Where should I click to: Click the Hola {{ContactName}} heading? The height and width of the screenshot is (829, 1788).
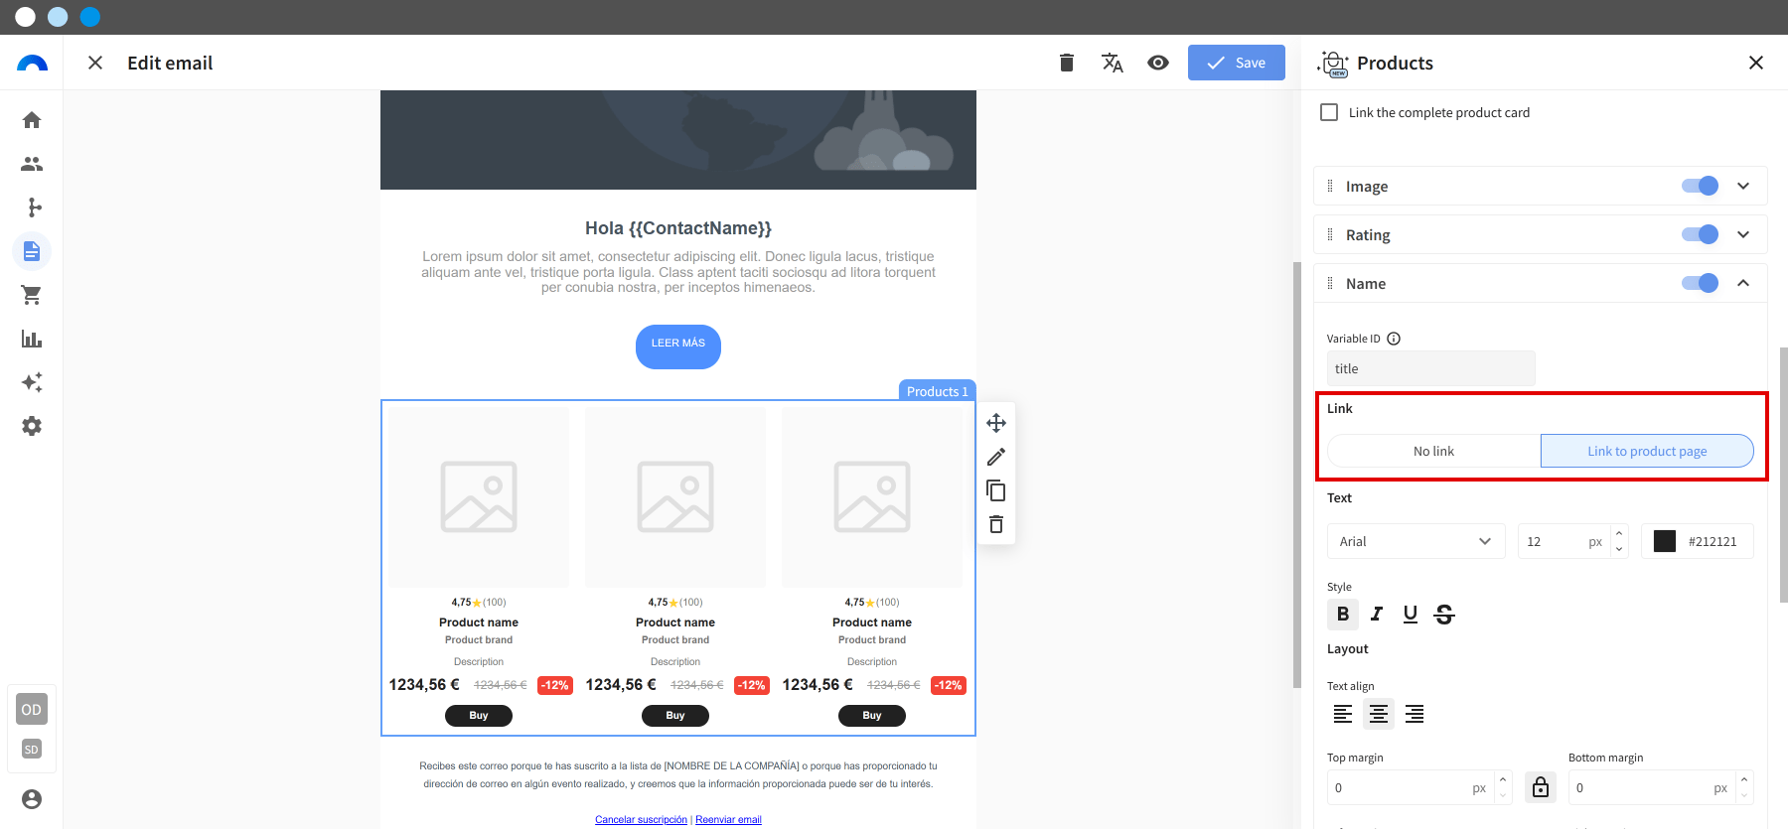point(678,228)
